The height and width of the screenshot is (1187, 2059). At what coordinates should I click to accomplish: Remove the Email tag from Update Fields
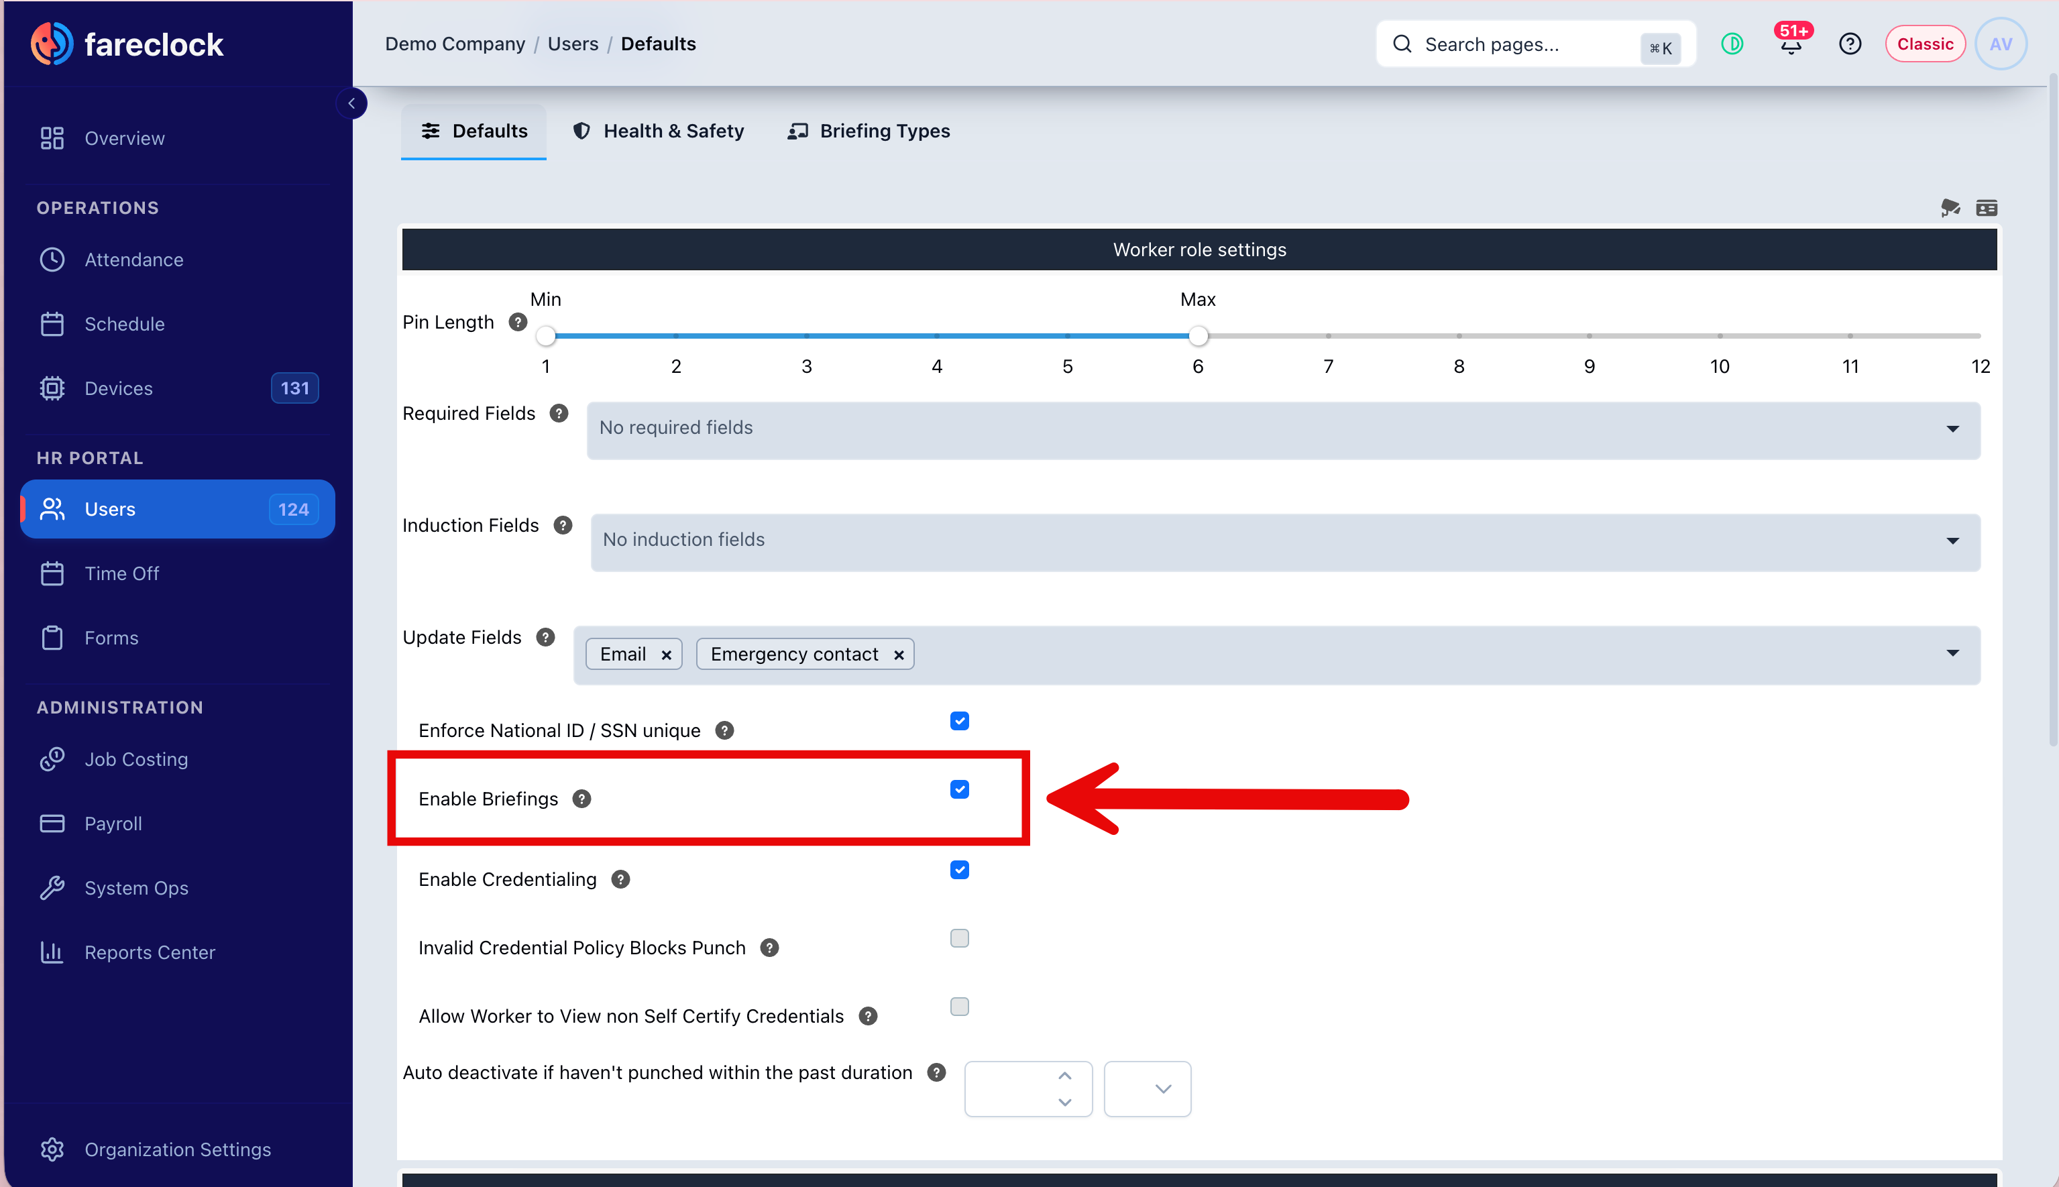coord(666,655)
